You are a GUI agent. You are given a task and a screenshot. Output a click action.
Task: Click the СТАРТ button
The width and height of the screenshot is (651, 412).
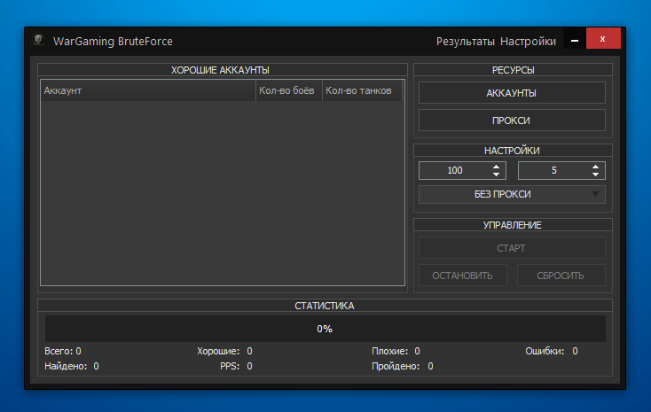[x=512, y=248]
